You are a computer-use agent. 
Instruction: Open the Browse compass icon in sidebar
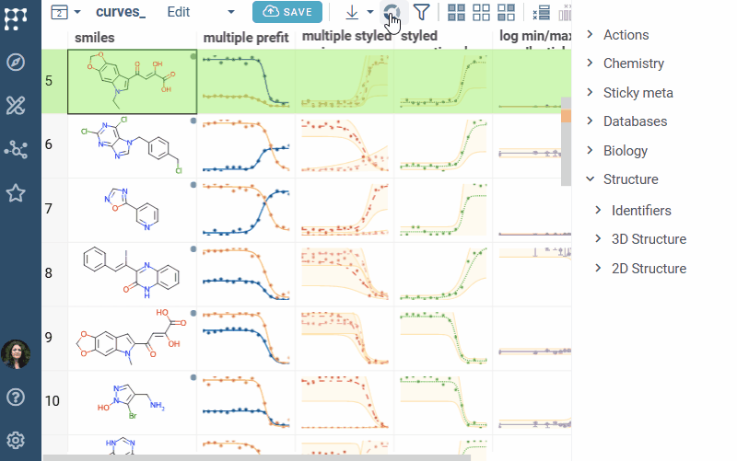16,62
